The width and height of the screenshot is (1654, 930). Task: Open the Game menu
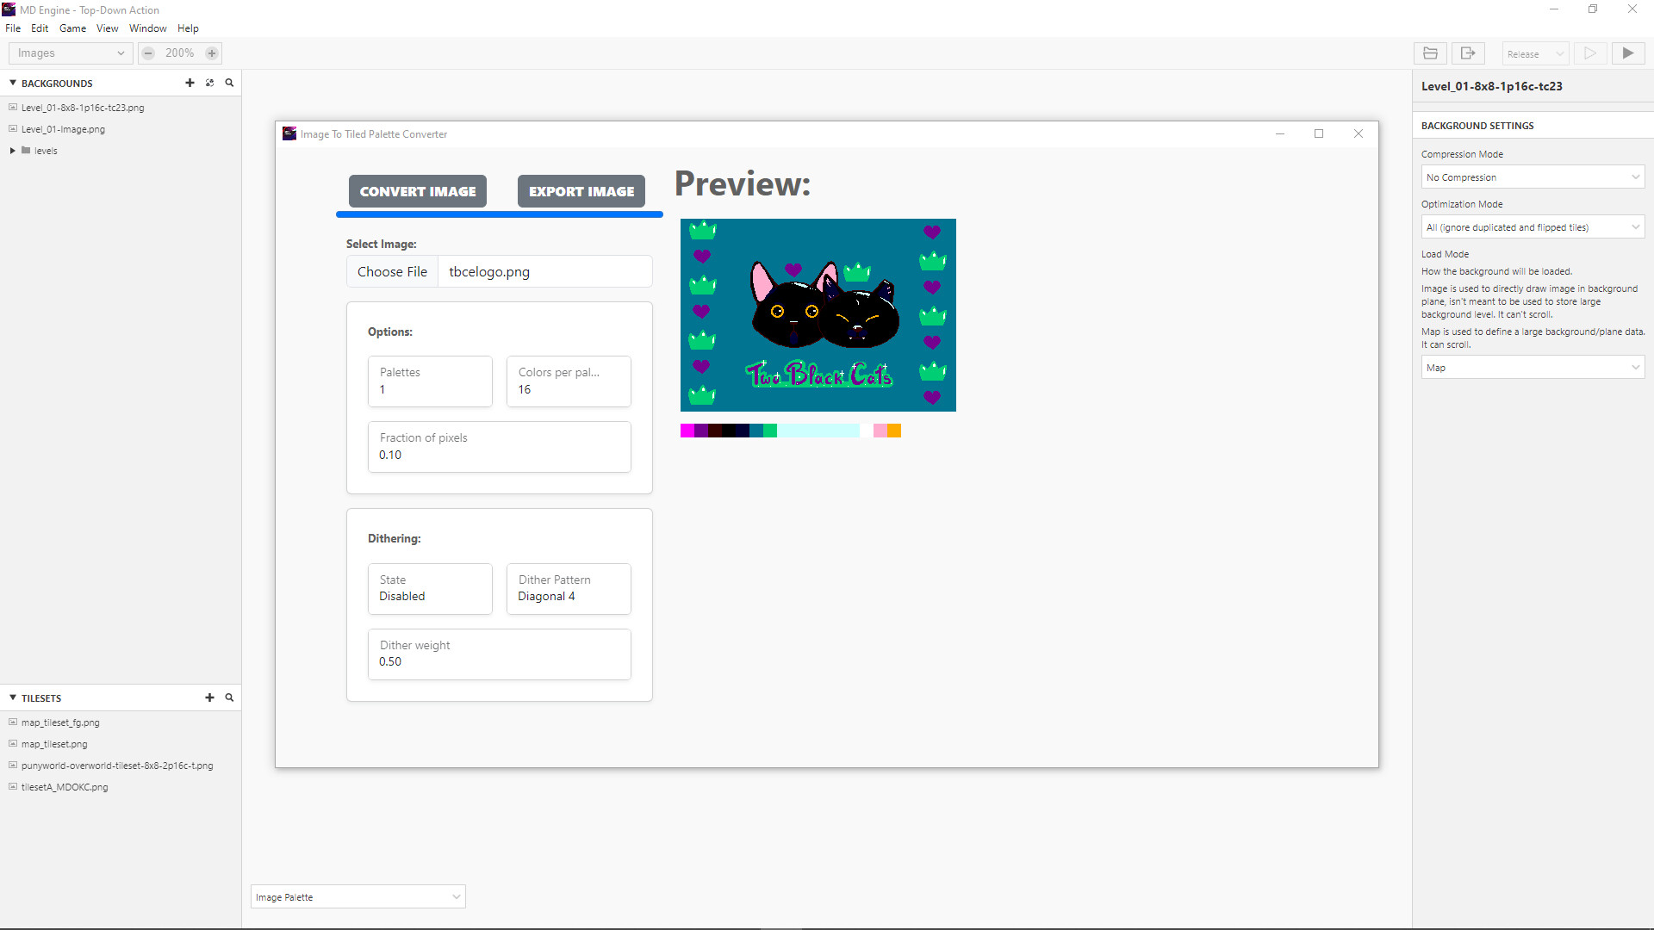pos(72,28)
